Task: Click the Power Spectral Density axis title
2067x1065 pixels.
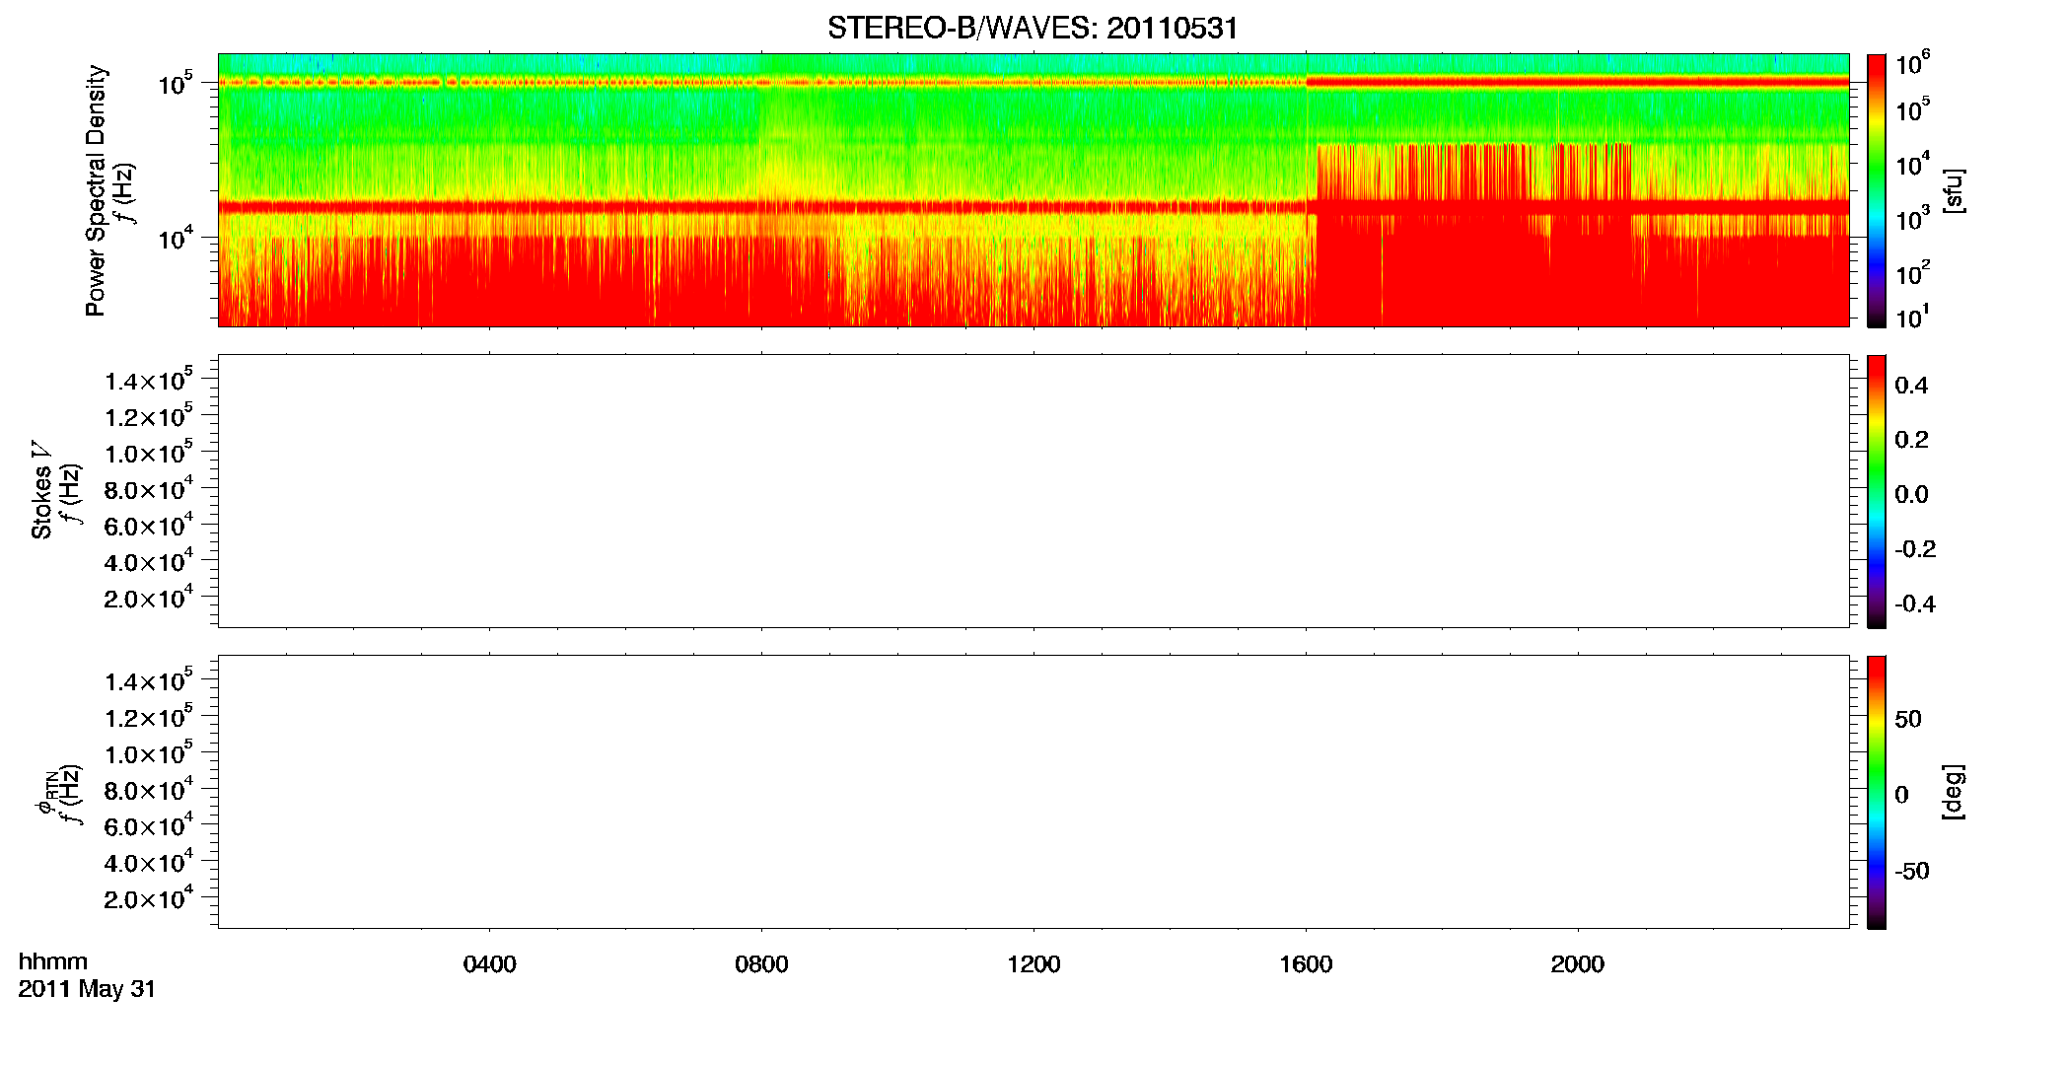Action: coord(96,190)
